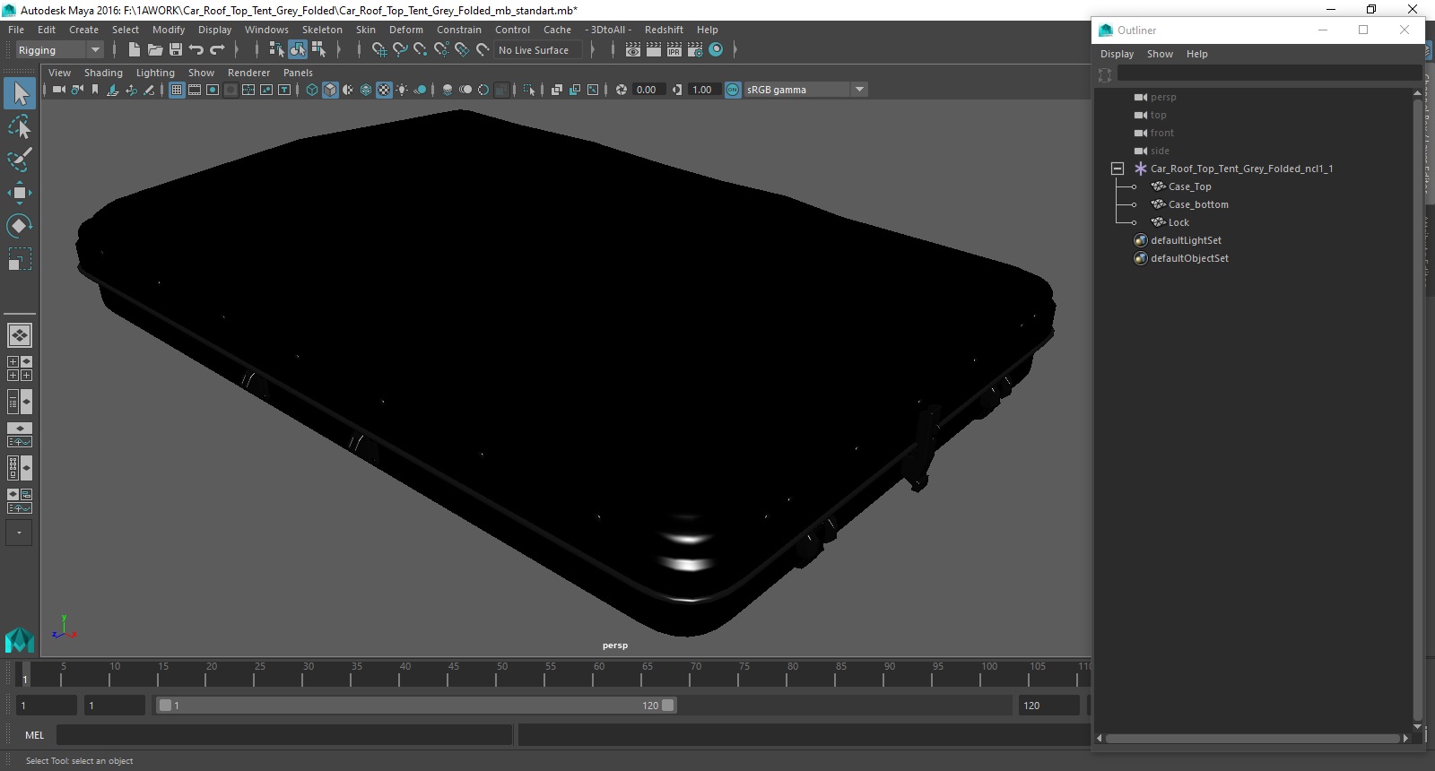Screen dimensions: 1435x771
Task: Click the MEL command input line
Action: [284, 735]
